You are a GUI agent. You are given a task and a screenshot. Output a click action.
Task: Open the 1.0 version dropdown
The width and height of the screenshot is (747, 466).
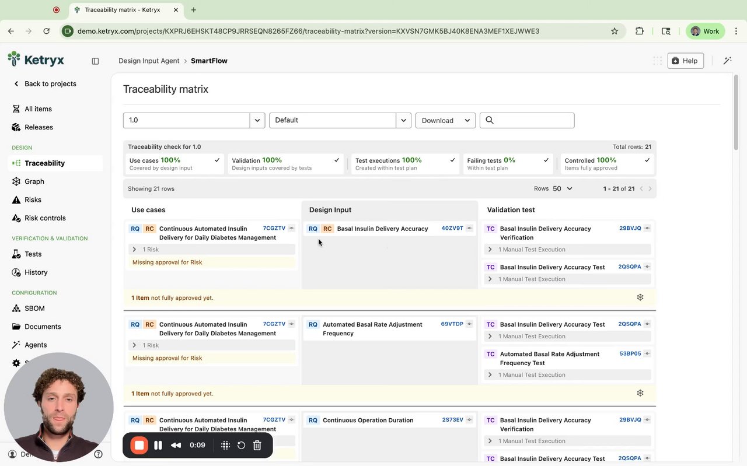[x=258, y=120]
